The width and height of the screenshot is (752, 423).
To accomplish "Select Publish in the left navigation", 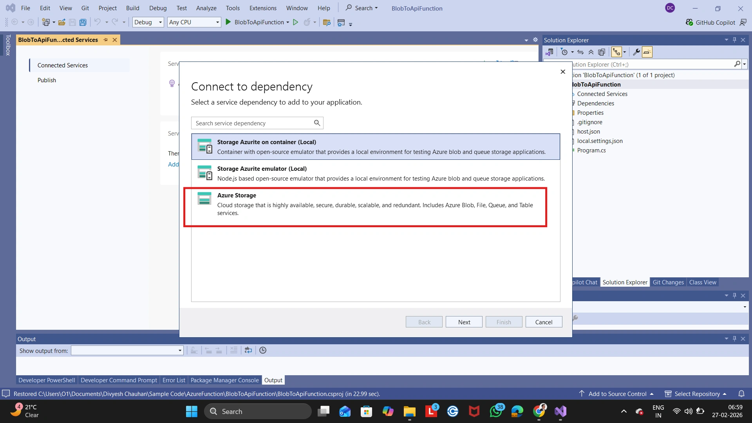I will tap(47, 80).
